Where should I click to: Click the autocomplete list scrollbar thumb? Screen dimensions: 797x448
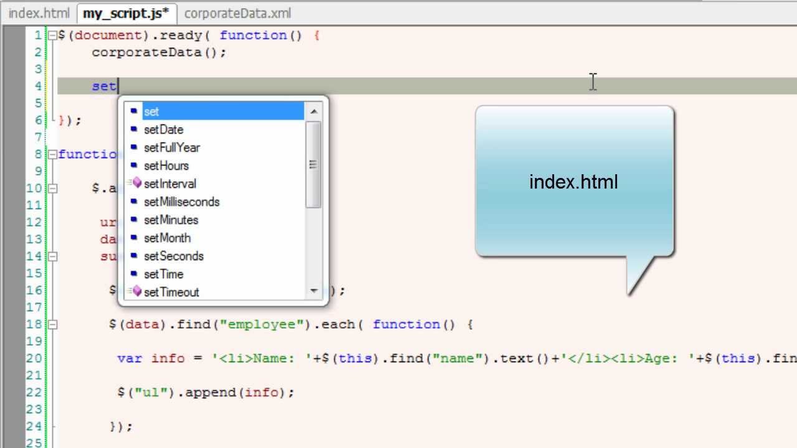pos(314,164)
